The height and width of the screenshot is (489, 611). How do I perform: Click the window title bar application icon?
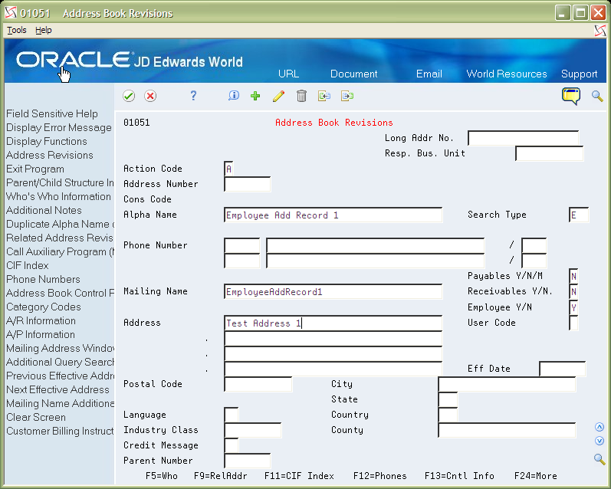pos(11,13)
